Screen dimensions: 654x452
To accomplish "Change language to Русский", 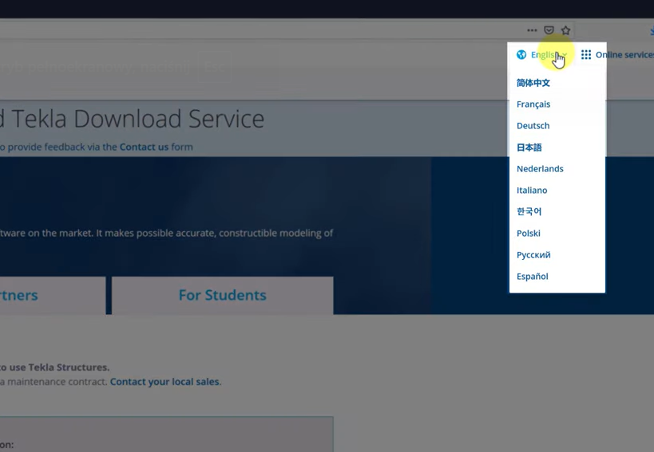I will point(533,255).
